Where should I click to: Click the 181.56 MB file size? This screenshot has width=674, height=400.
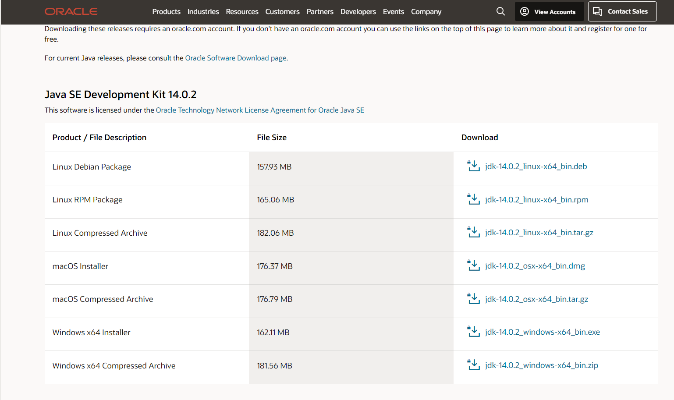[x=274, y=366]
